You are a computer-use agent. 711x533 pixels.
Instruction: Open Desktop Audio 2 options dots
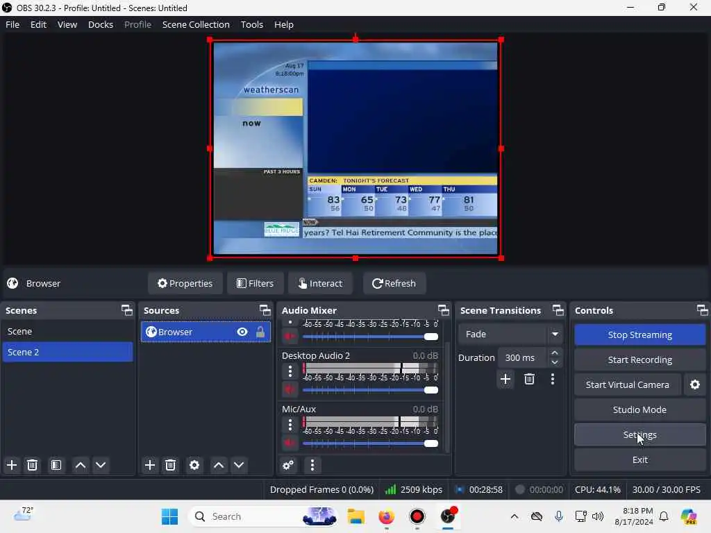coord(290,371)
